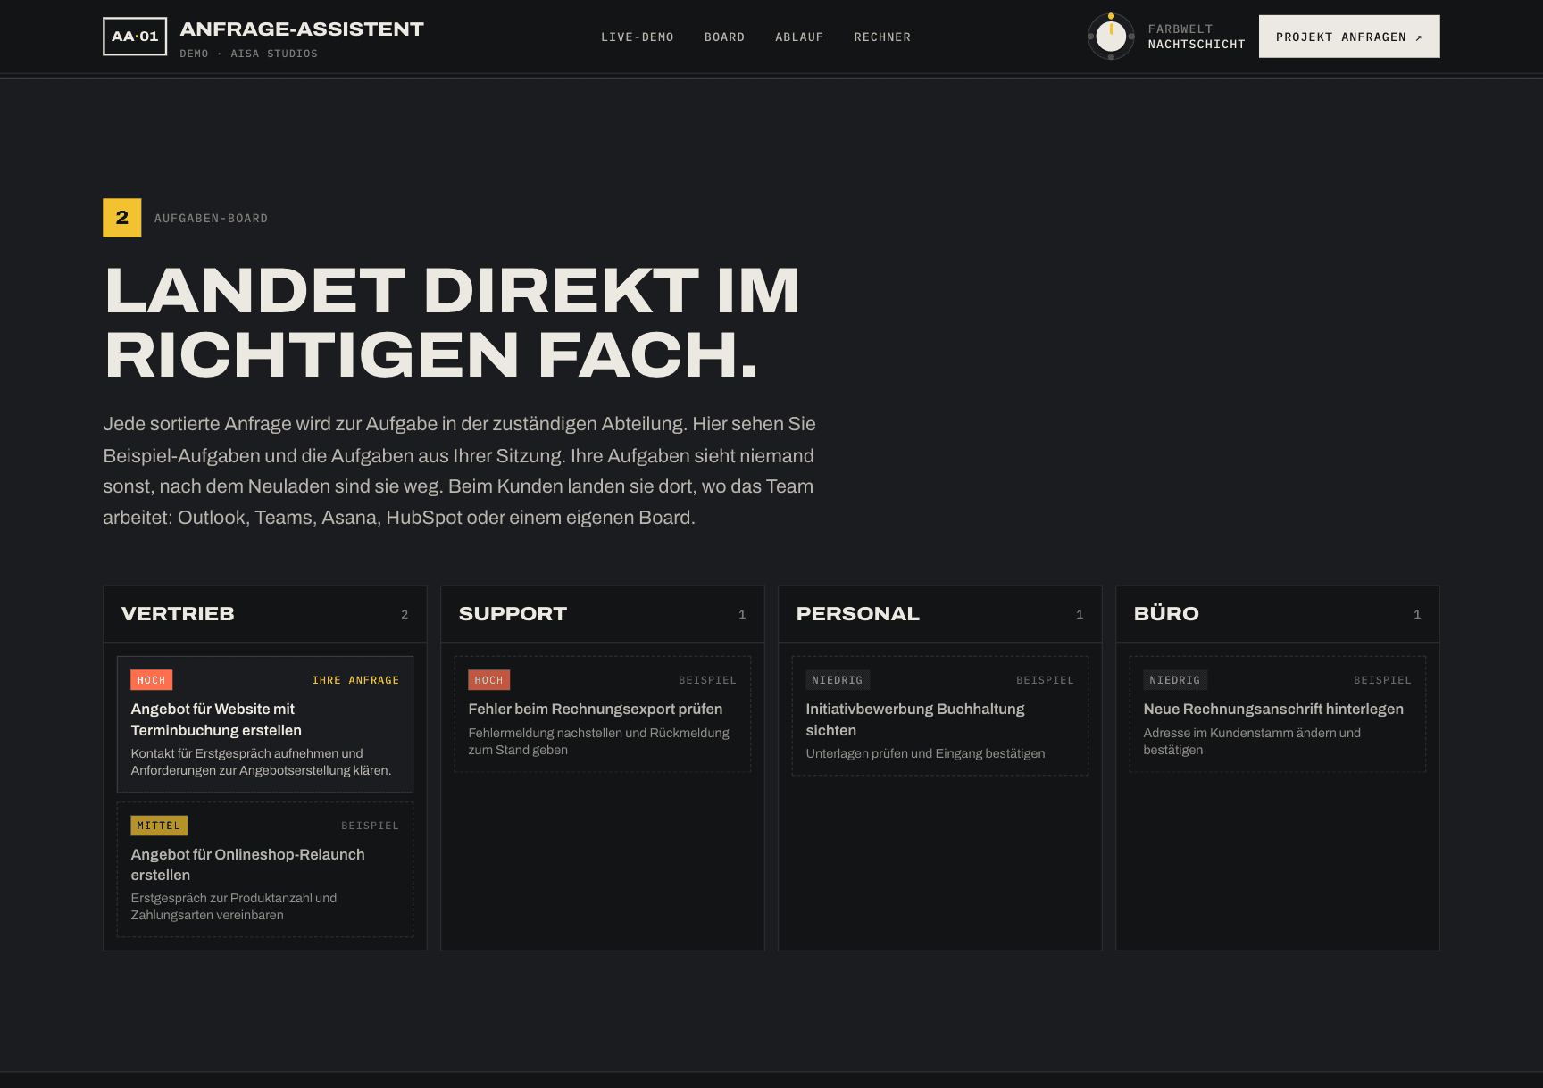The image size is (1543, 1088).
Task: Click the Vertrieb task count 2
Action: pyautogui.click(x=405, y=615)
